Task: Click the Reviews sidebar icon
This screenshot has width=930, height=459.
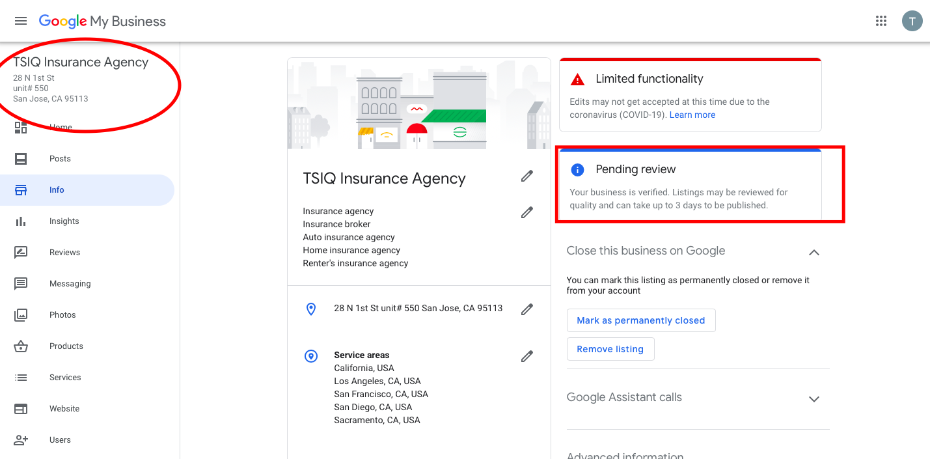Action: point(21,253)
